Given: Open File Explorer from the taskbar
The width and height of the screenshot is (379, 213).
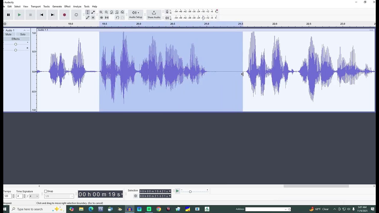Looking at the screenshot, I should tap(81, 209).
